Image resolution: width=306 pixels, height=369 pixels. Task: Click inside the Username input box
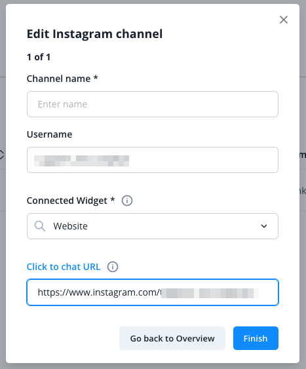(153, 160)
